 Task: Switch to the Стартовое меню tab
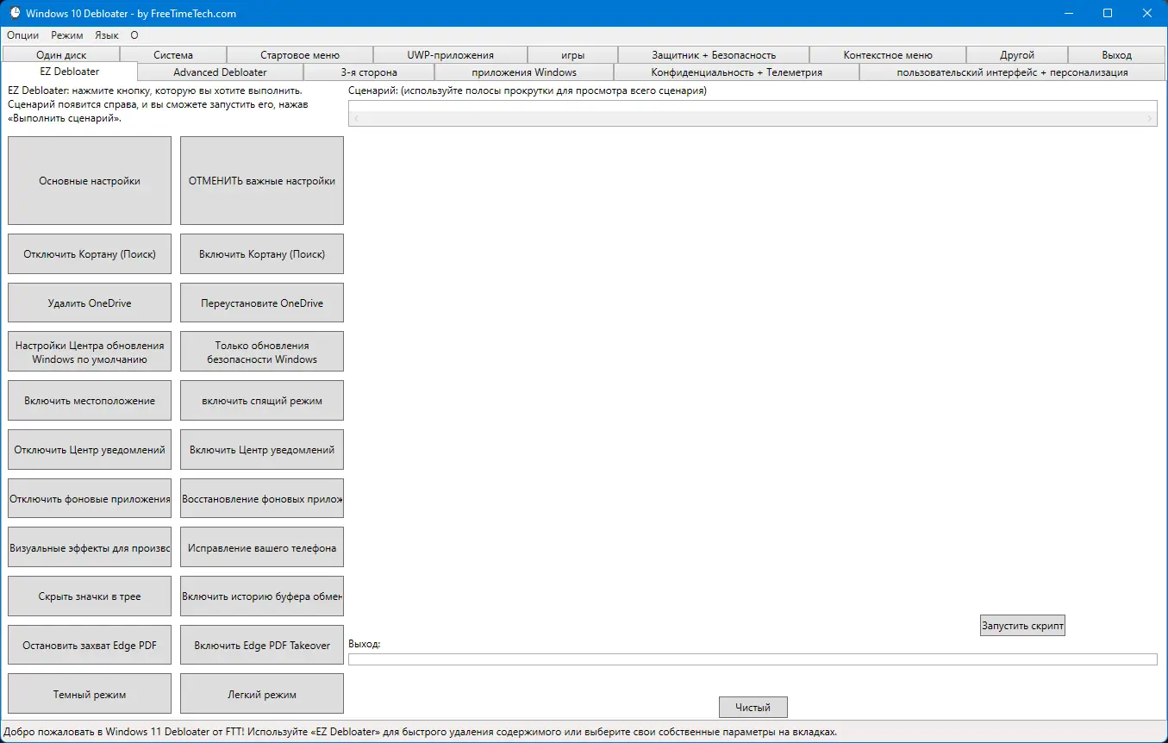click(300, 55)
